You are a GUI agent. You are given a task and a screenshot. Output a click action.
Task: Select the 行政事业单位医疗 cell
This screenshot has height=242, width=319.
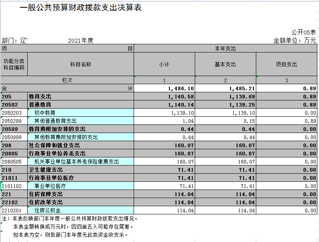tap(81, 178)
